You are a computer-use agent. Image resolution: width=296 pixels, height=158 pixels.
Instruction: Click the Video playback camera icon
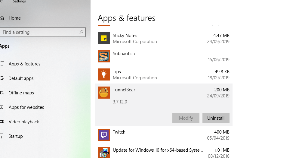[x=2, y=122]
